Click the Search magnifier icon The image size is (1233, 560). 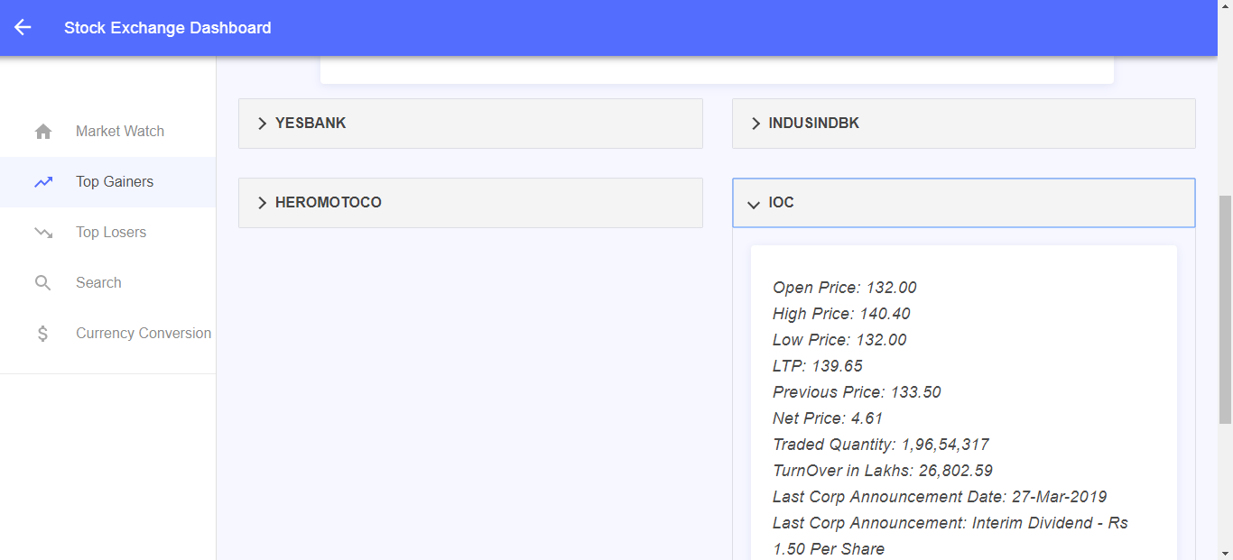43,283
